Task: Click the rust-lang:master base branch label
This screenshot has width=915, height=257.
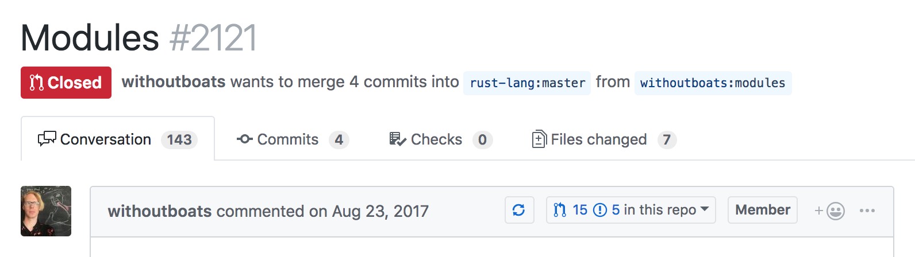Action: pos(527,83)
